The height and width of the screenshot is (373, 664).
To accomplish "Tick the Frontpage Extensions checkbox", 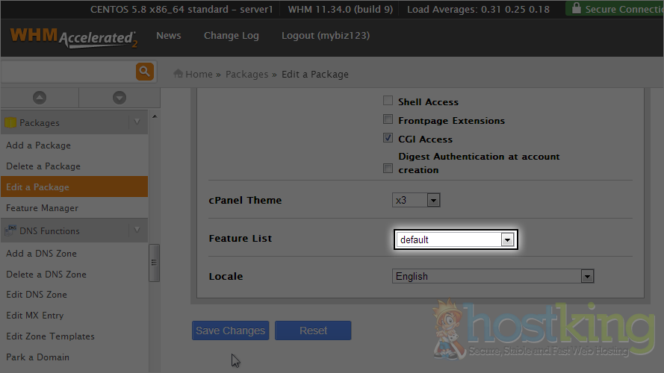I will (x=388, y=120).
